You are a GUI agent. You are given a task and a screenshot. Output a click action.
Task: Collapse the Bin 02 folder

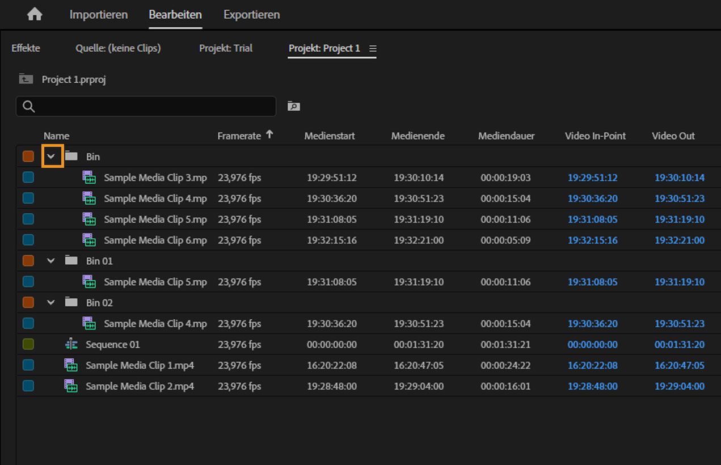pyautogui.click(x=51, y=303)
